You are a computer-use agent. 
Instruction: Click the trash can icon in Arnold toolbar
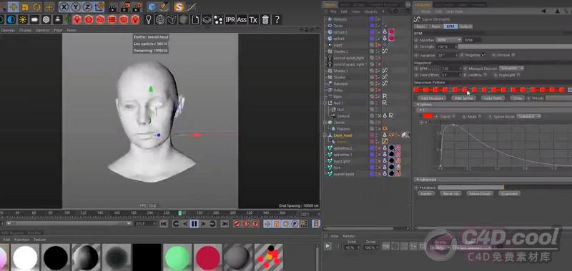point(265,20)
